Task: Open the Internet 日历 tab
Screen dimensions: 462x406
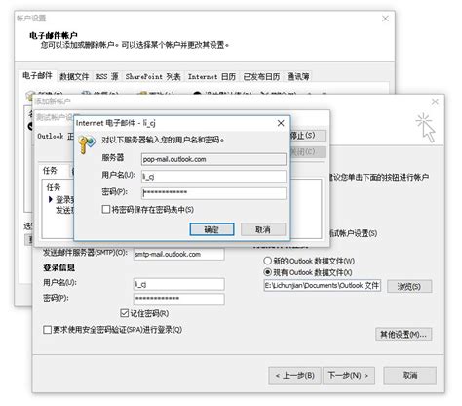Action: click(x=212, y=77)
